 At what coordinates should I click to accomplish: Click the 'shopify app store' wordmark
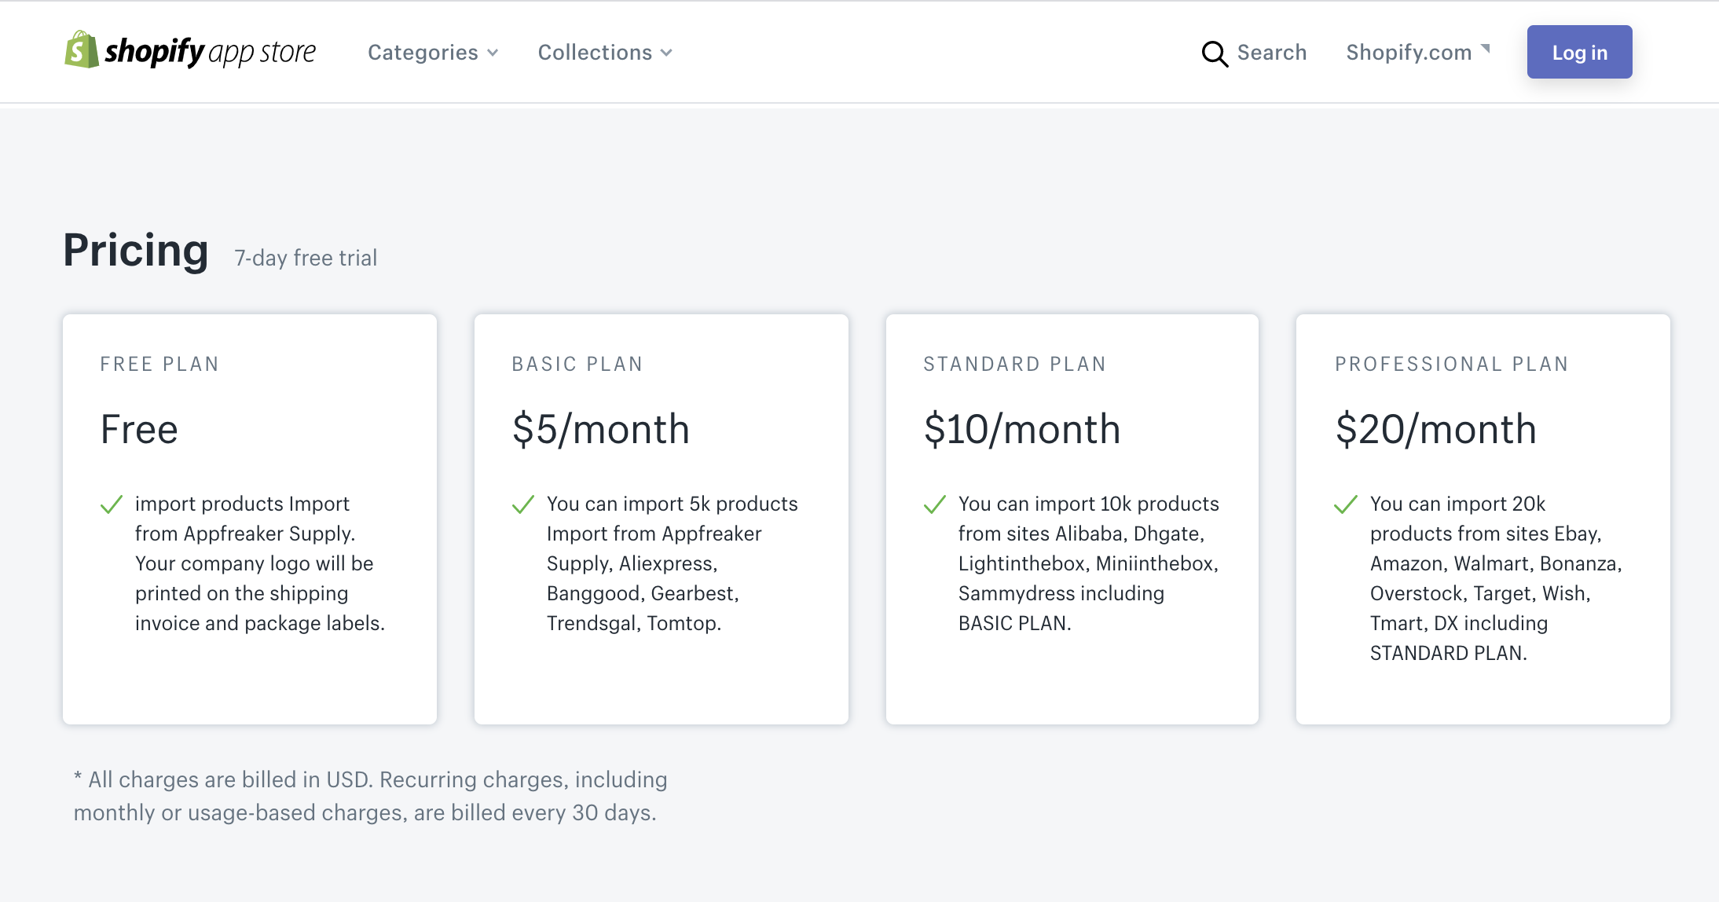tap(210, 52)
